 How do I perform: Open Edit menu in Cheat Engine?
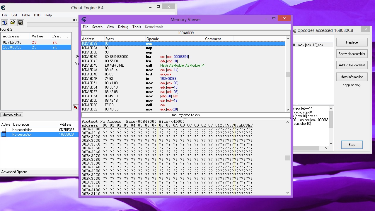[x=14, y=15]
